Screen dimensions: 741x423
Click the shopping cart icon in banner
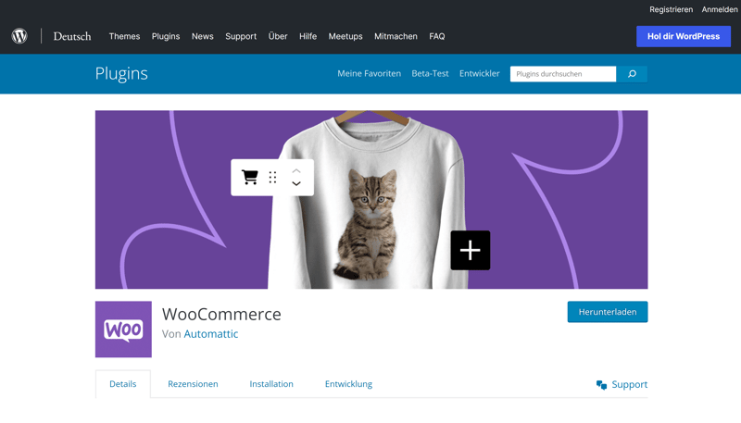pos(249,177)
